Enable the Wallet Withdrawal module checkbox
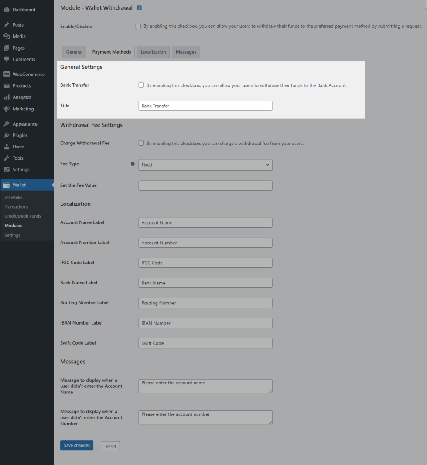Viewport: 427px width, 465px height. pos(138,27)
